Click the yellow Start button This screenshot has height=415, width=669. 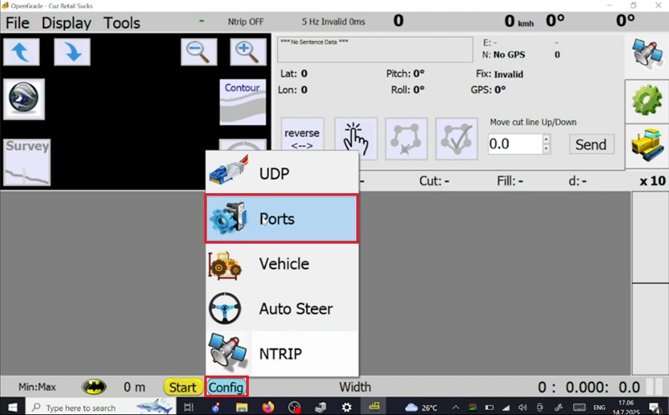(182, 387)
